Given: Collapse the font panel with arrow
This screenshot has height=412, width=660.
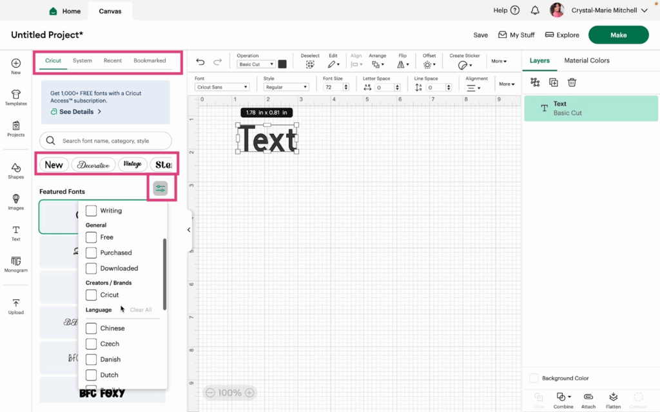Looking at the screenshot, I should coord(189,230).
